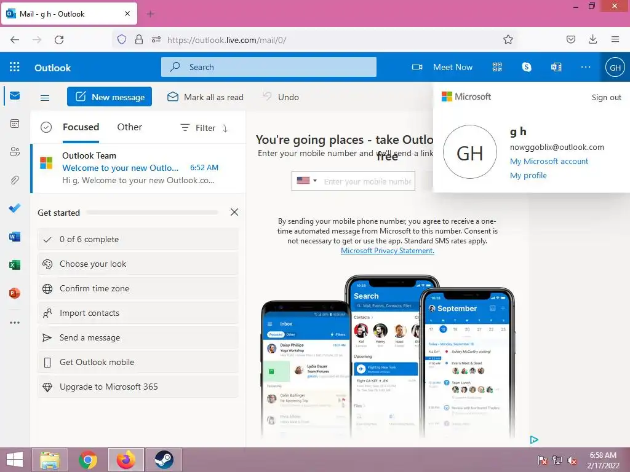The width and height of the screenshot is (630, 472).
Task: Open header more options ellipsis
Action: [x=586, y=67]
